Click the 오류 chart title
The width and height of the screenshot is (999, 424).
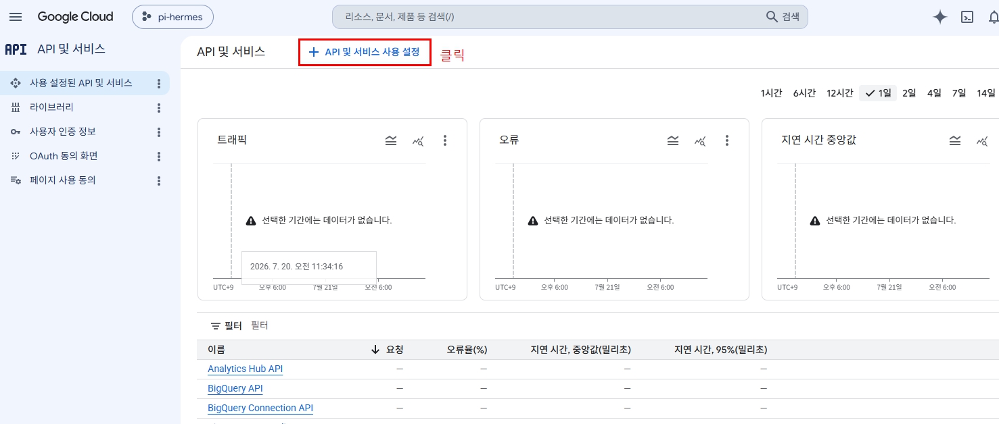coord(509,140)
